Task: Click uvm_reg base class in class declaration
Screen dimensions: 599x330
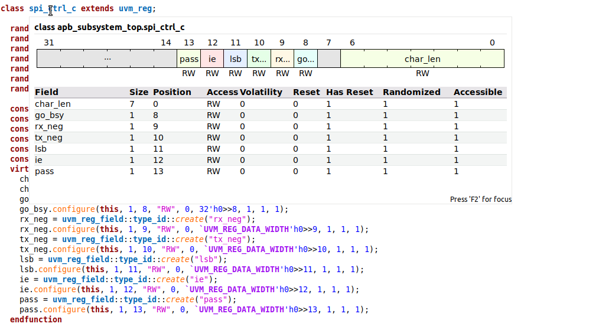Action: [x=136, y=9]
